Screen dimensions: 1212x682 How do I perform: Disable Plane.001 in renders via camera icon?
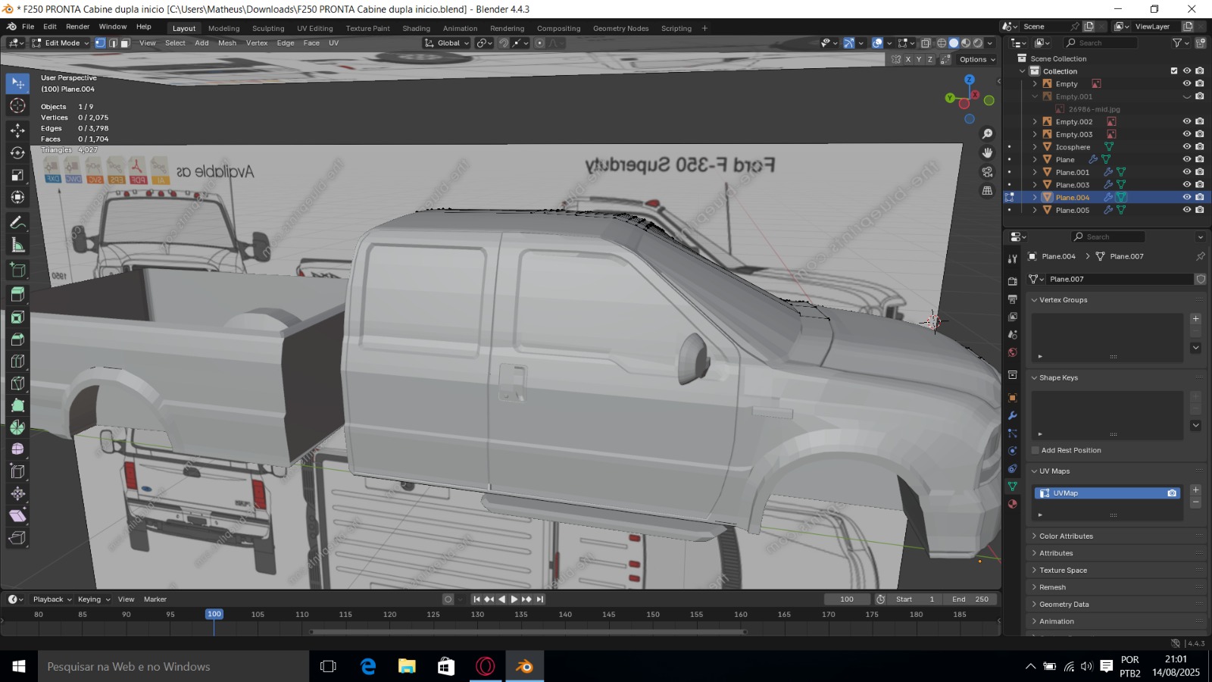(1200, 172)
